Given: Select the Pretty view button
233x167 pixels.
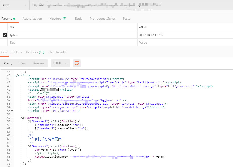Looking at the screenshot, I should (8, 63).
